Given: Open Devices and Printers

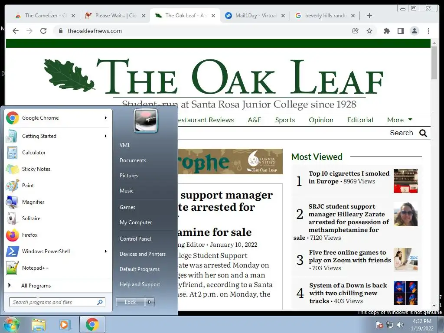Looking at the screenshot, I should 142,254.
